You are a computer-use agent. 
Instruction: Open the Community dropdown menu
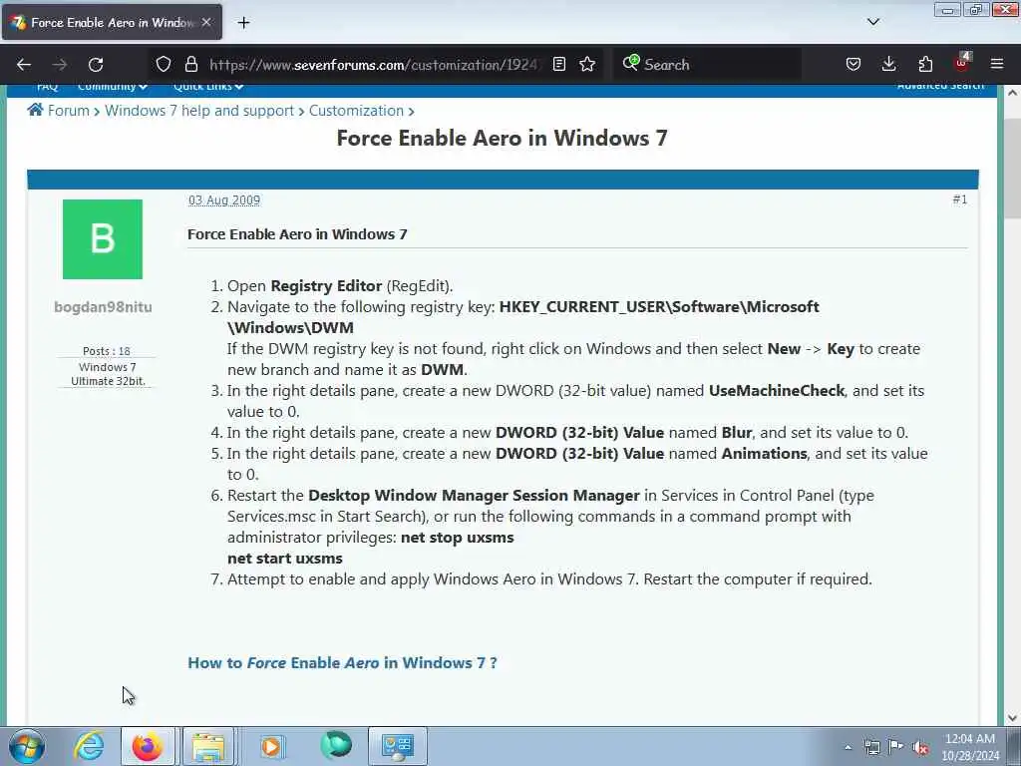[x=112, y=86]
